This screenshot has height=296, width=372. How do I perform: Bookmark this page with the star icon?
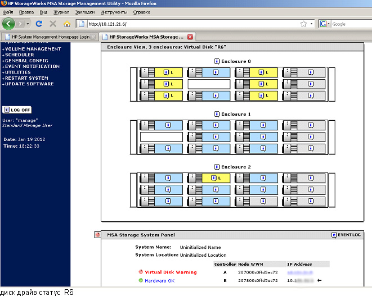pyautogui.click(x=303, y=24)
